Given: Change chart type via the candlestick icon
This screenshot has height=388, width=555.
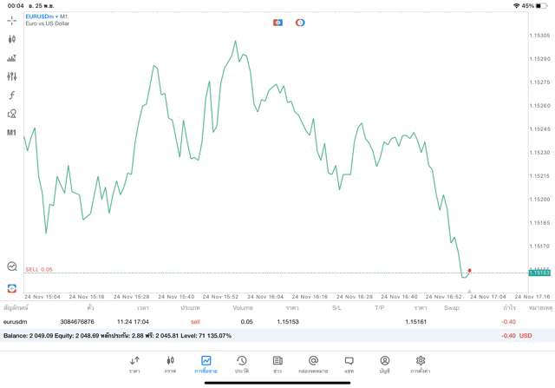Looking at the screenshot, I should coord(12,39).
